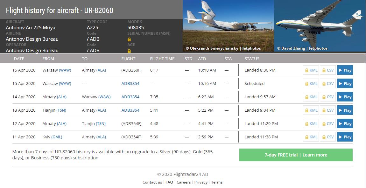This screenshot has height=188, width=366.
Task: Open the Contact us footer link
Action: click(152, 182)
